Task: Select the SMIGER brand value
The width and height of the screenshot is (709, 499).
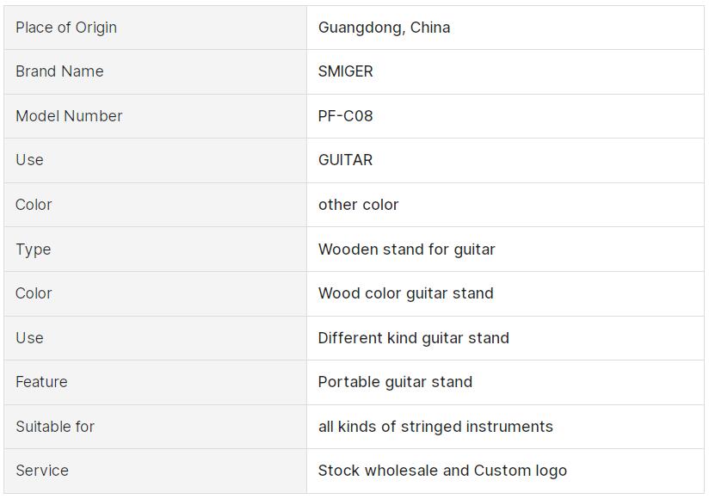Action: [x=345, y=71]
